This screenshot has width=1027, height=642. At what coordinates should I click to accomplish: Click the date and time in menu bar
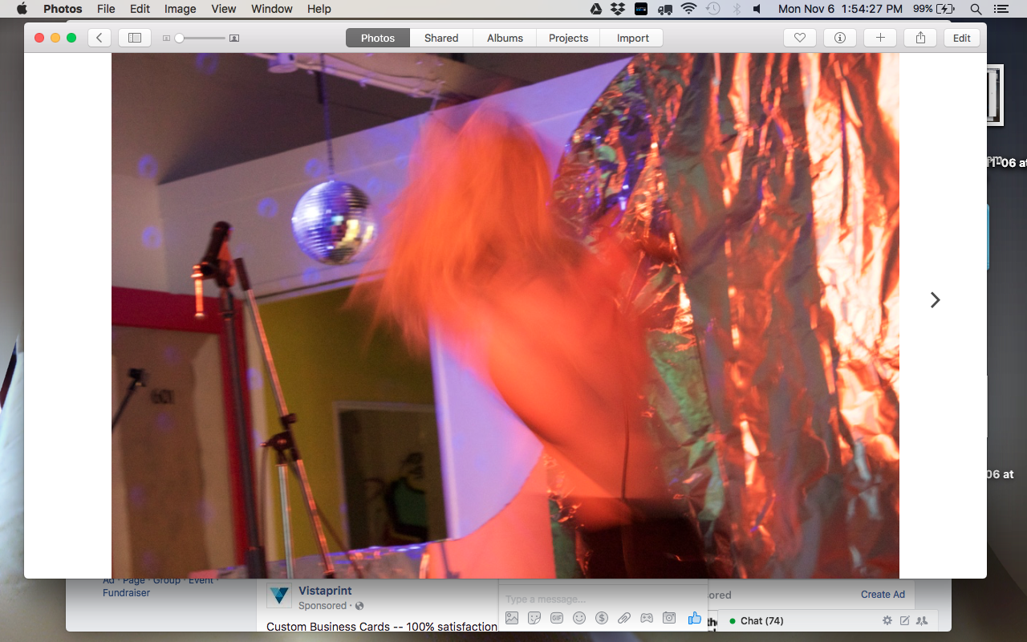[840, 9]
